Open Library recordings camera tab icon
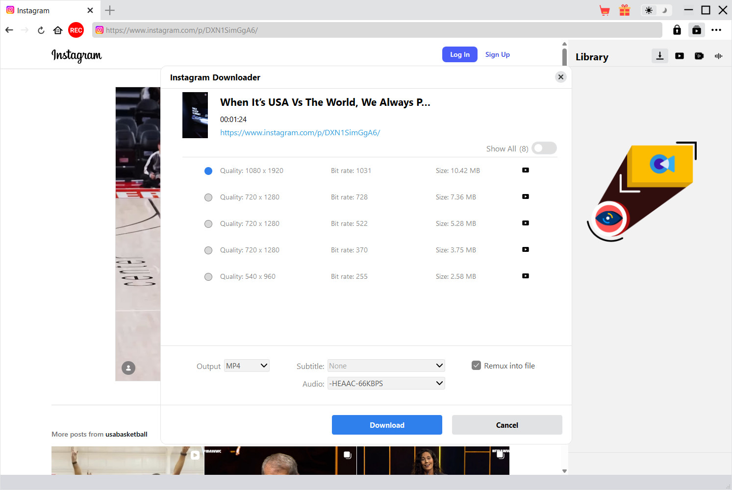Image resolution: width=732 pixels, height=490 pixels. 699,56
